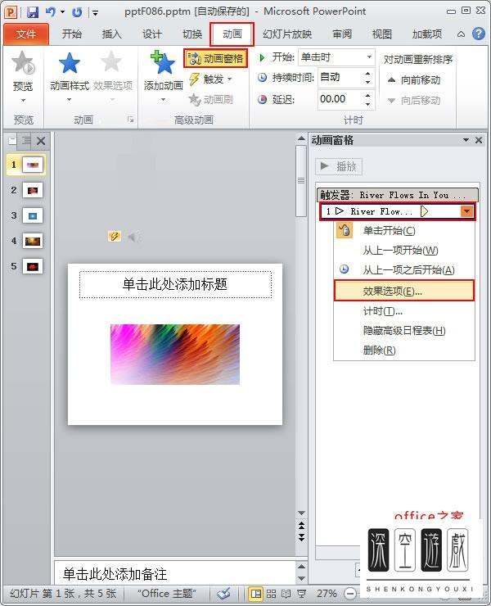Open the 文件 tab
The image size is (491, 606).
(26, 34)
